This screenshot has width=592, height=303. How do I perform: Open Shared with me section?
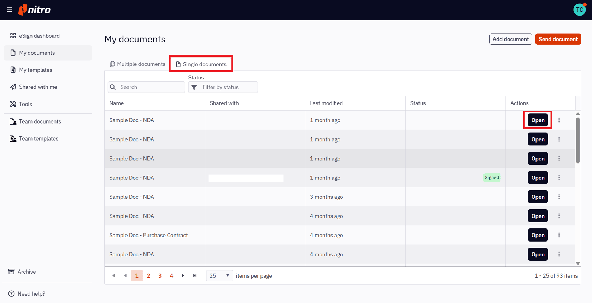[x=48, y=87]
